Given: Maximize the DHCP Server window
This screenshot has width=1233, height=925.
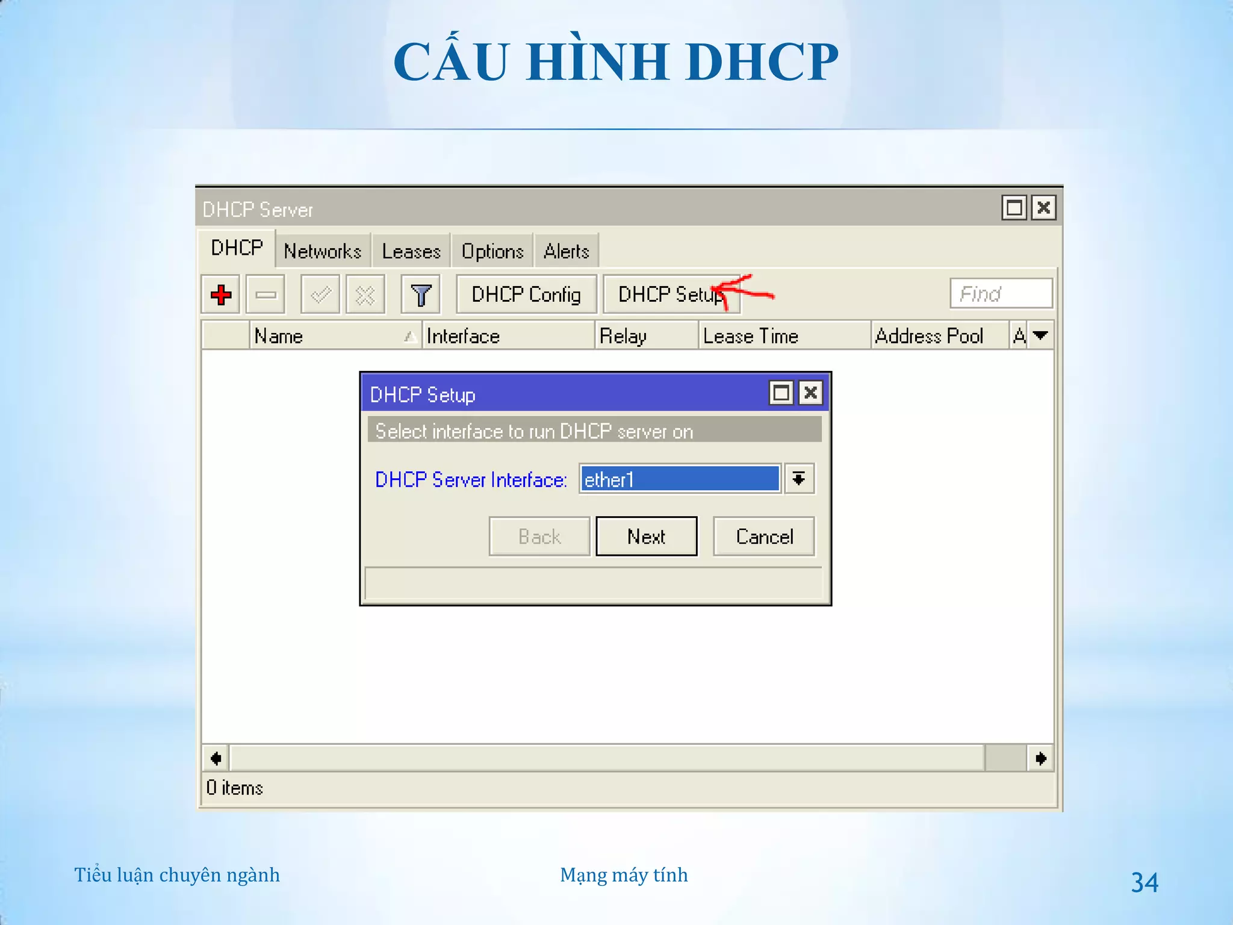Looking at the screenshot, I should 1014,208.
